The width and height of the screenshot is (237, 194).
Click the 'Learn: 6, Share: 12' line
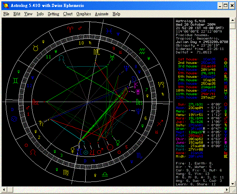click(196, 184)
